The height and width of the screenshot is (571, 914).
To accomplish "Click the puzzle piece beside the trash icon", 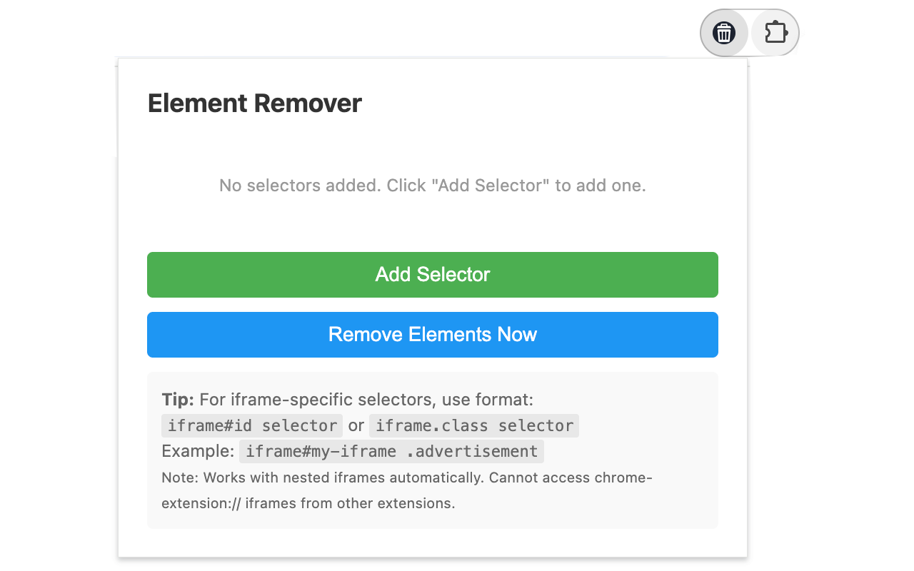I will (x=775, y=32).
